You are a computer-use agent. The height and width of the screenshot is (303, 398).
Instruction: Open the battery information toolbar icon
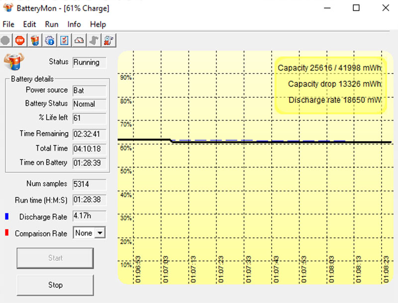click(34, 40)
